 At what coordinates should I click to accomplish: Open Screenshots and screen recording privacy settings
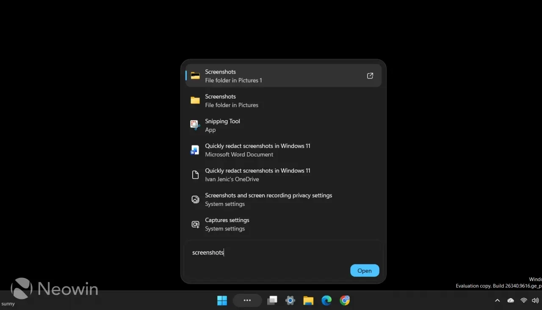pyautogui.click(x=283, y=200)
